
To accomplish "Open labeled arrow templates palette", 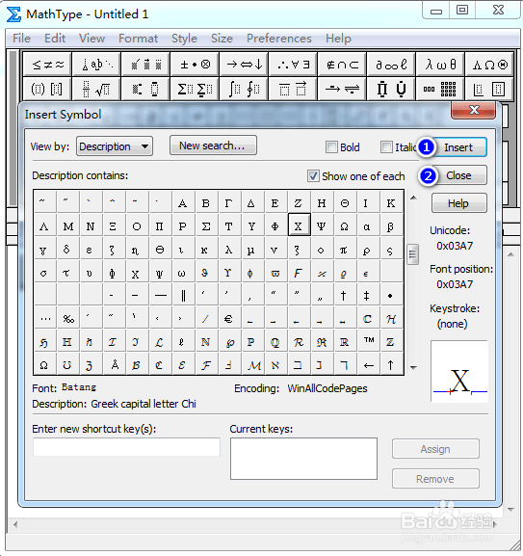I will click(342, 89).
